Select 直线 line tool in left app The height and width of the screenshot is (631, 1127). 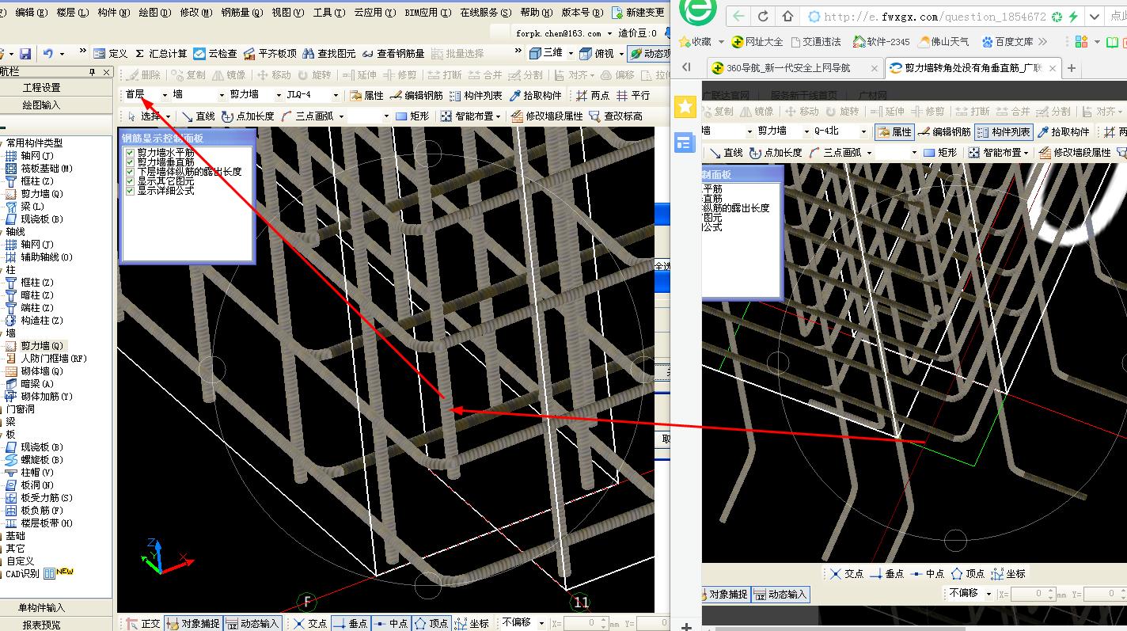coord(198,116)
